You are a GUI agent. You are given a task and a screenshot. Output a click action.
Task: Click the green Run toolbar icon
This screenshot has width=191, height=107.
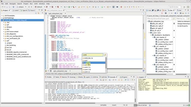pyautogui.click(x=69, y=7)
